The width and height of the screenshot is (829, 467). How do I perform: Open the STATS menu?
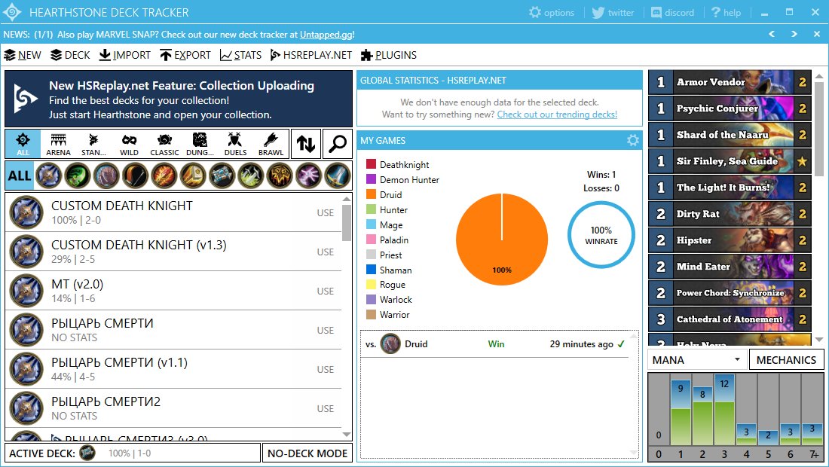[x=240, y=55]
